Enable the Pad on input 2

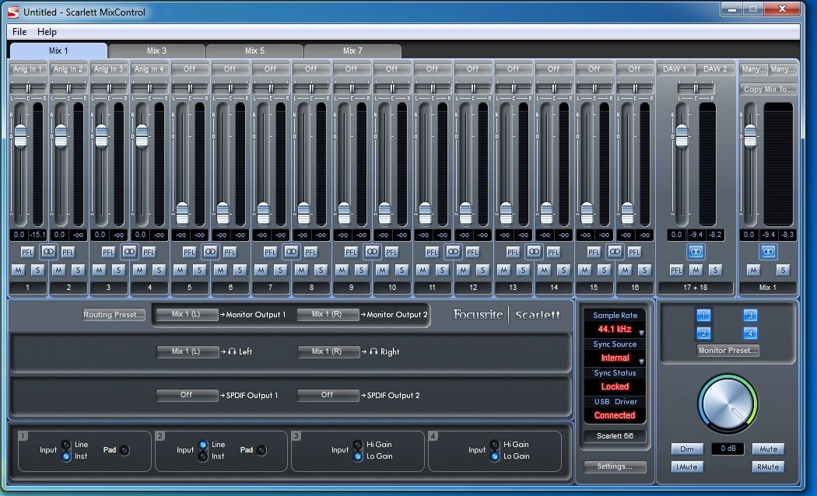[x=261, y=450]
